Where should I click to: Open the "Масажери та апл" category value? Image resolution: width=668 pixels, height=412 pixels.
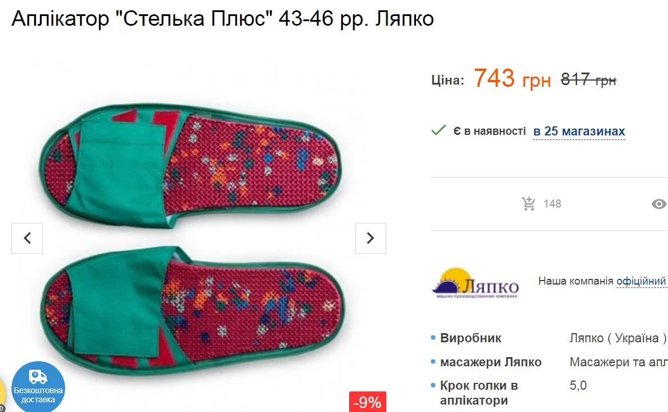tap(618, 362)
